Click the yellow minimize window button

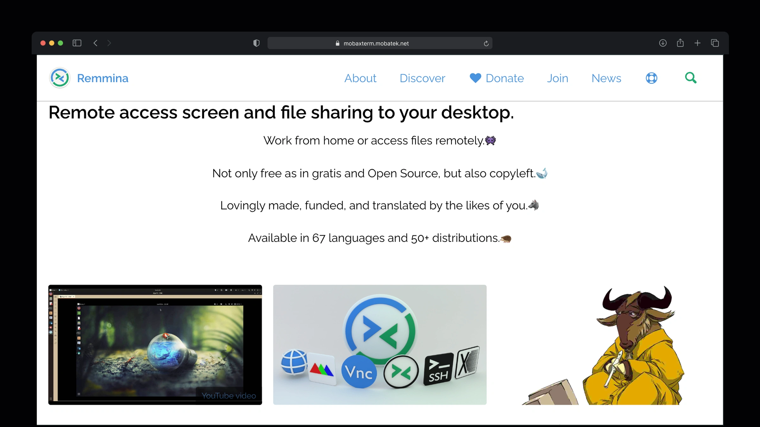[52, 43]
